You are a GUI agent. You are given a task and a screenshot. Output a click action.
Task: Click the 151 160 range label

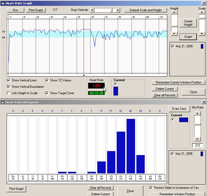click(111, 177)
